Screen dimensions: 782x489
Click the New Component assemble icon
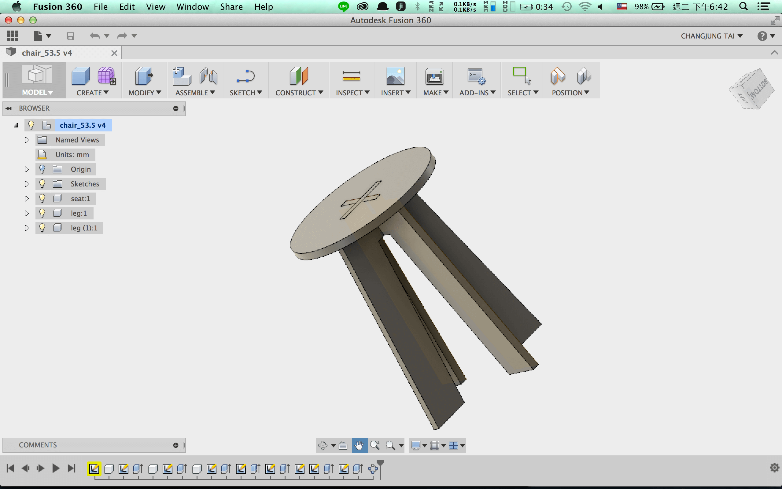coord(182,76)
